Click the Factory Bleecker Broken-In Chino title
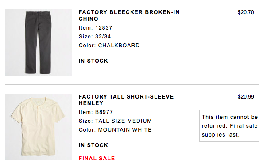Image resolution: width=259 pixels, height=167 pixels. tap(129, 15)
